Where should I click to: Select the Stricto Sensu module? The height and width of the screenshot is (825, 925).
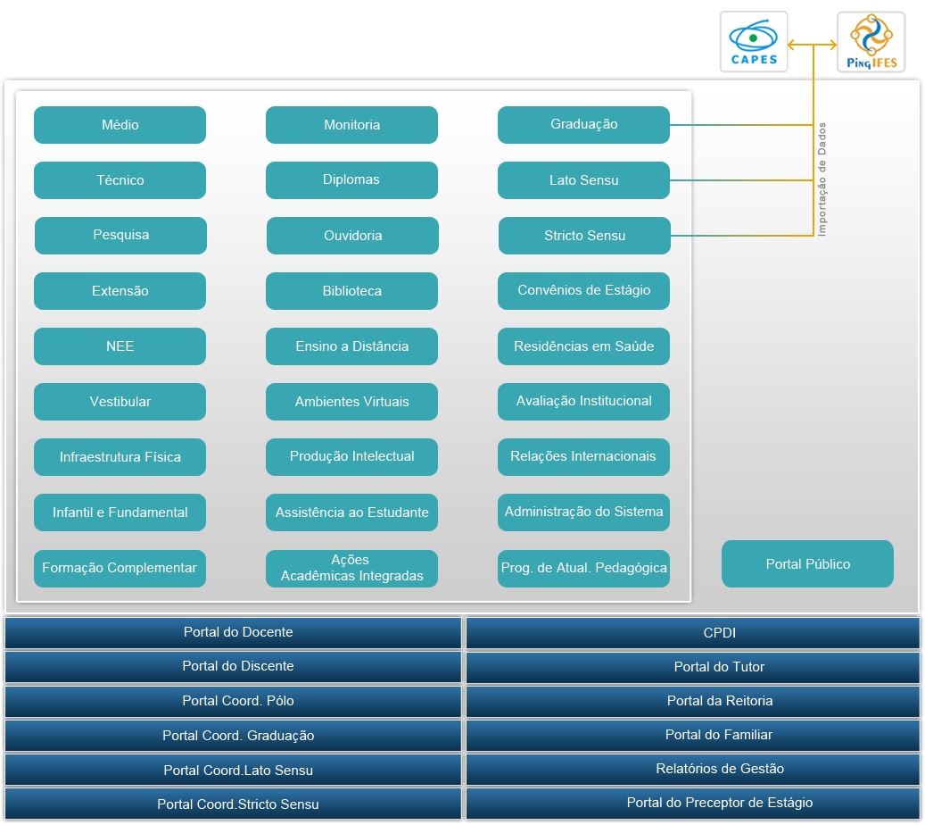click(584, 236)
